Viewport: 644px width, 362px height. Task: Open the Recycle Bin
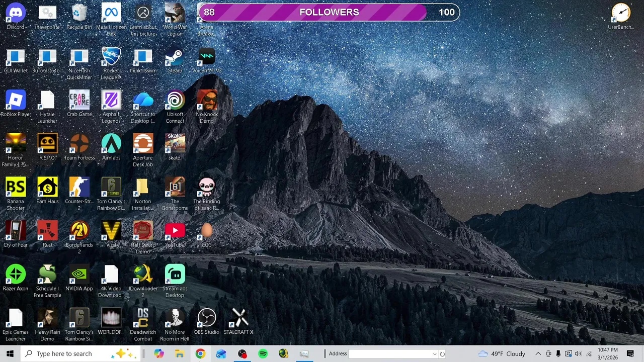point(79,17)
